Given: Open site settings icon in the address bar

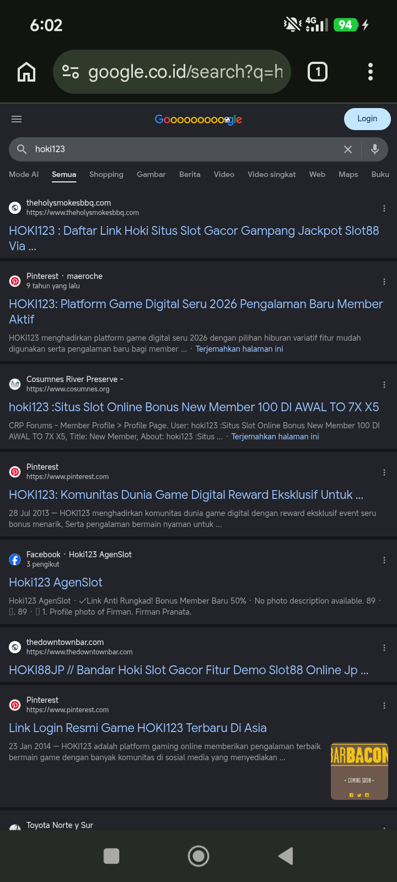Looking at the screenshot, I should click(x=71, y=72).
